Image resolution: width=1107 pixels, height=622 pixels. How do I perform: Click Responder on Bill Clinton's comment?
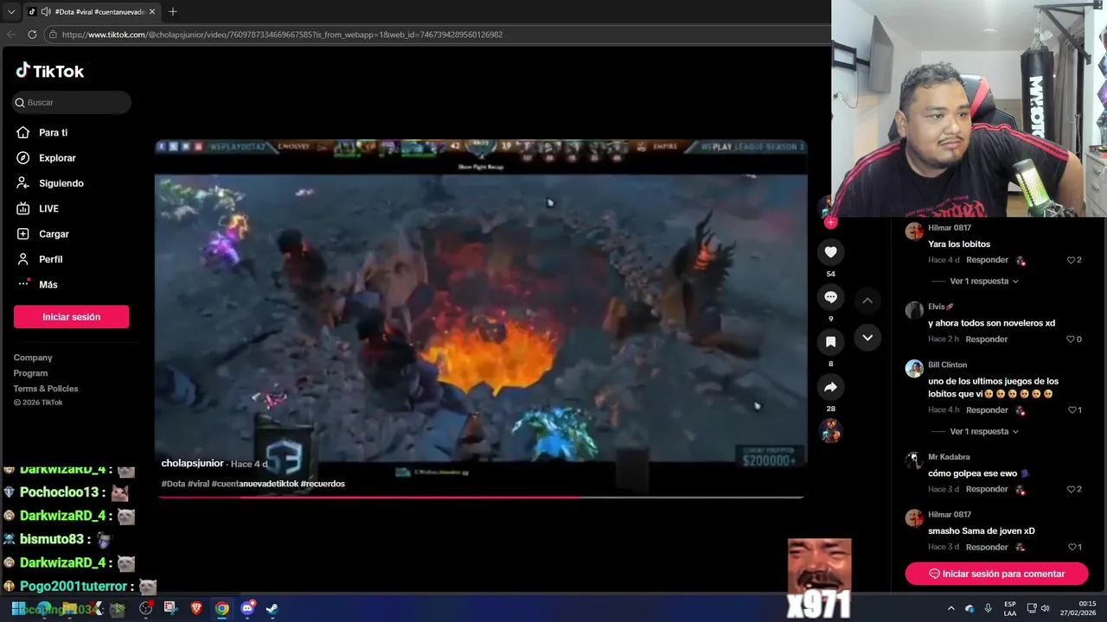pyautogui.click(x=987, y=410)
